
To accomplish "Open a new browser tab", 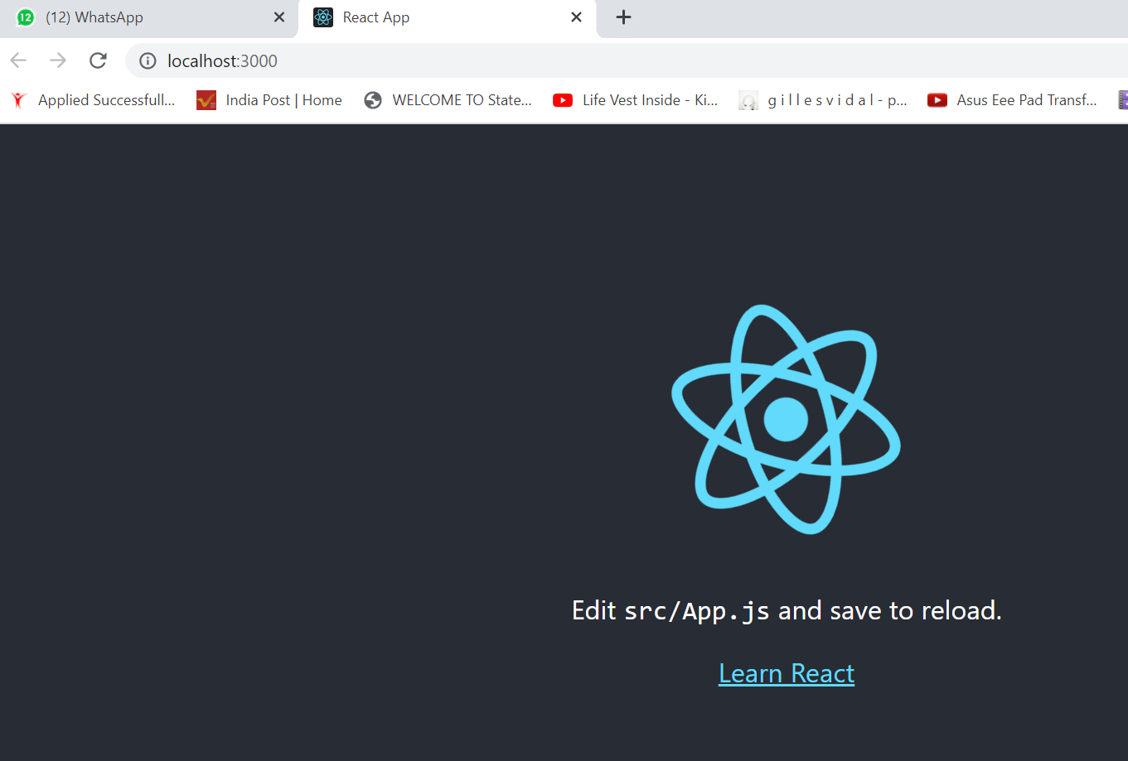I will (x=624, y=17).
